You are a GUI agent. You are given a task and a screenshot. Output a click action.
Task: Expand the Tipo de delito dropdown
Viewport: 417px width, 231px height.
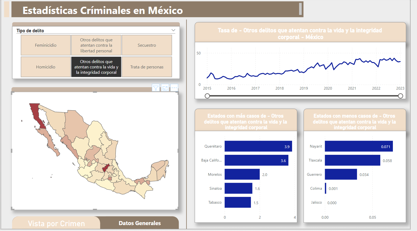pyautogui.click(x=173, y=30)
